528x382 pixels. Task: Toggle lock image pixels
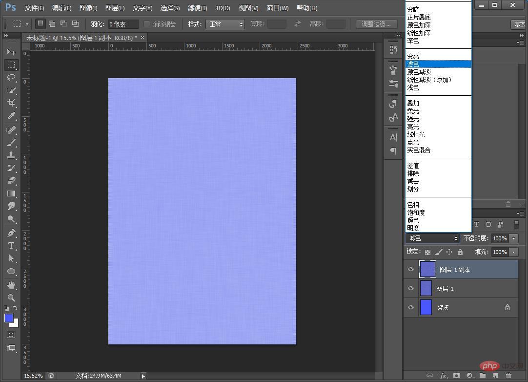pos(438,252)
